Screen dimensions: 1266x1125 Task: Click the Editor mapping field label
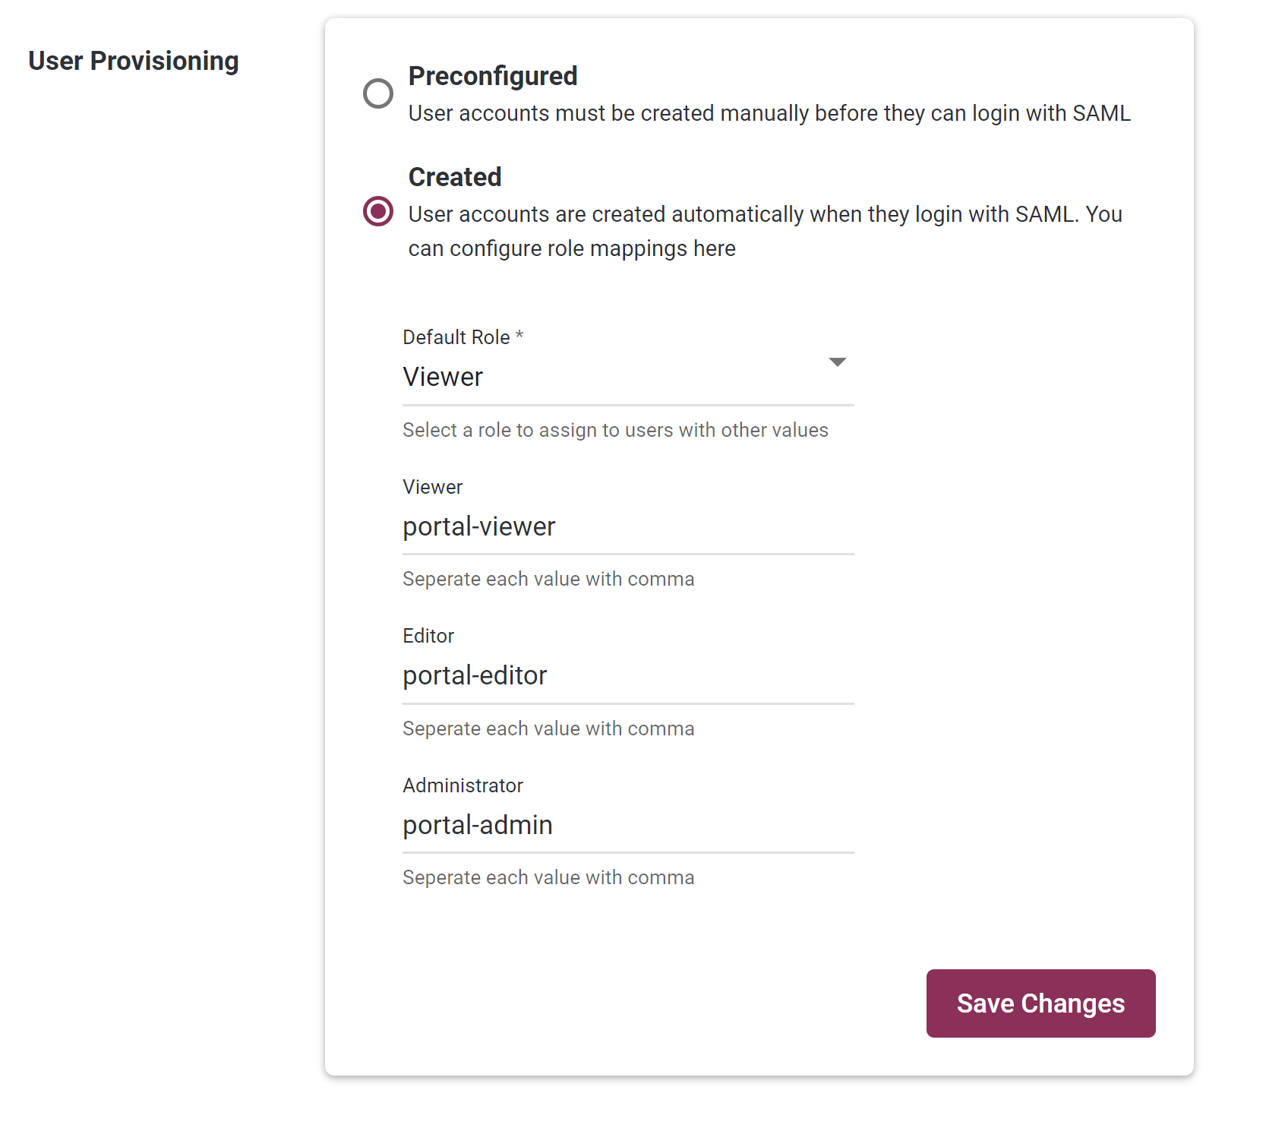428,636
